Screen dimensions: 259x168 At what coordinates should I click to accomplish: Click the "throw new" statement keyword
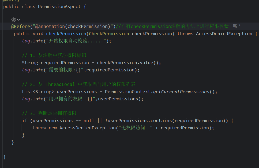pyautogui.click(x=44, y=128)
